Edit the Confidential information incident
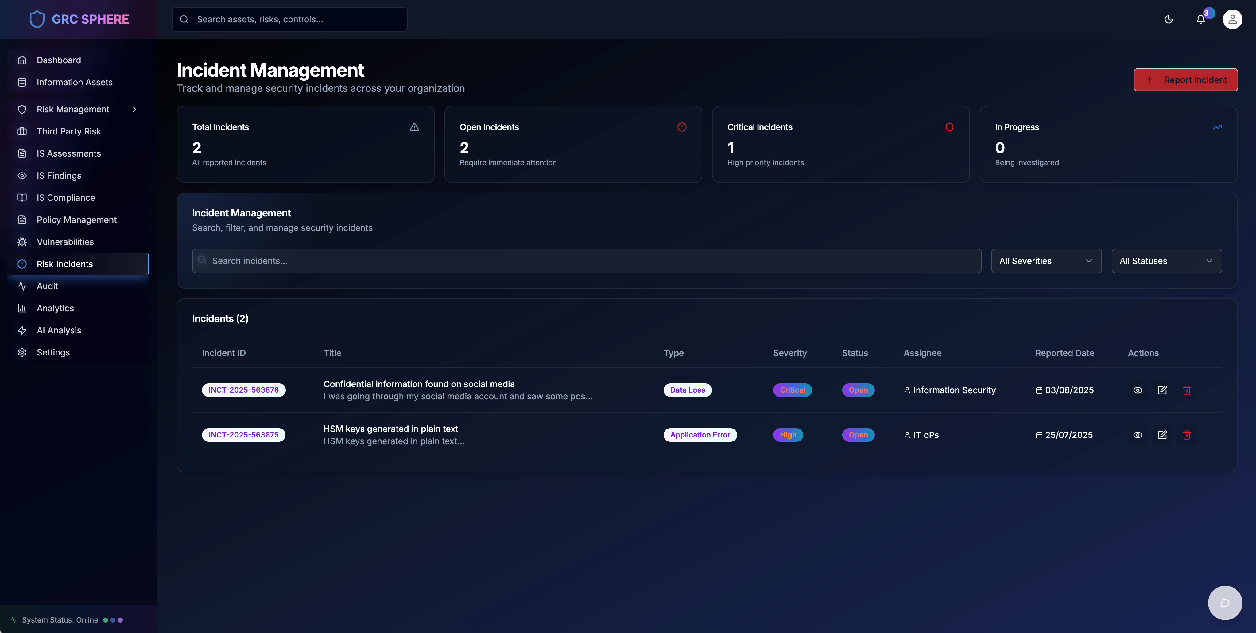 tap(1162, 390)
